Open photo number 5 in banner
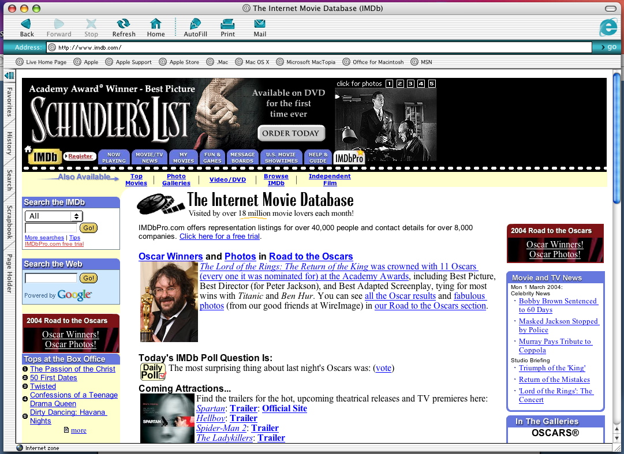Image resolution: width=624 pixels, height=454 pixels. click(432, 84)
